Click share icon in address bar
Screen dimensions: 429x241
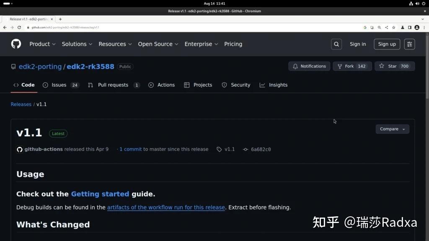[386, 27]
